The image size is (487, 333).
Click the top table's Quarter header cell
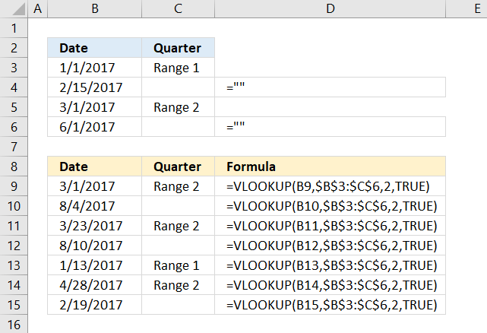[178, 48]
